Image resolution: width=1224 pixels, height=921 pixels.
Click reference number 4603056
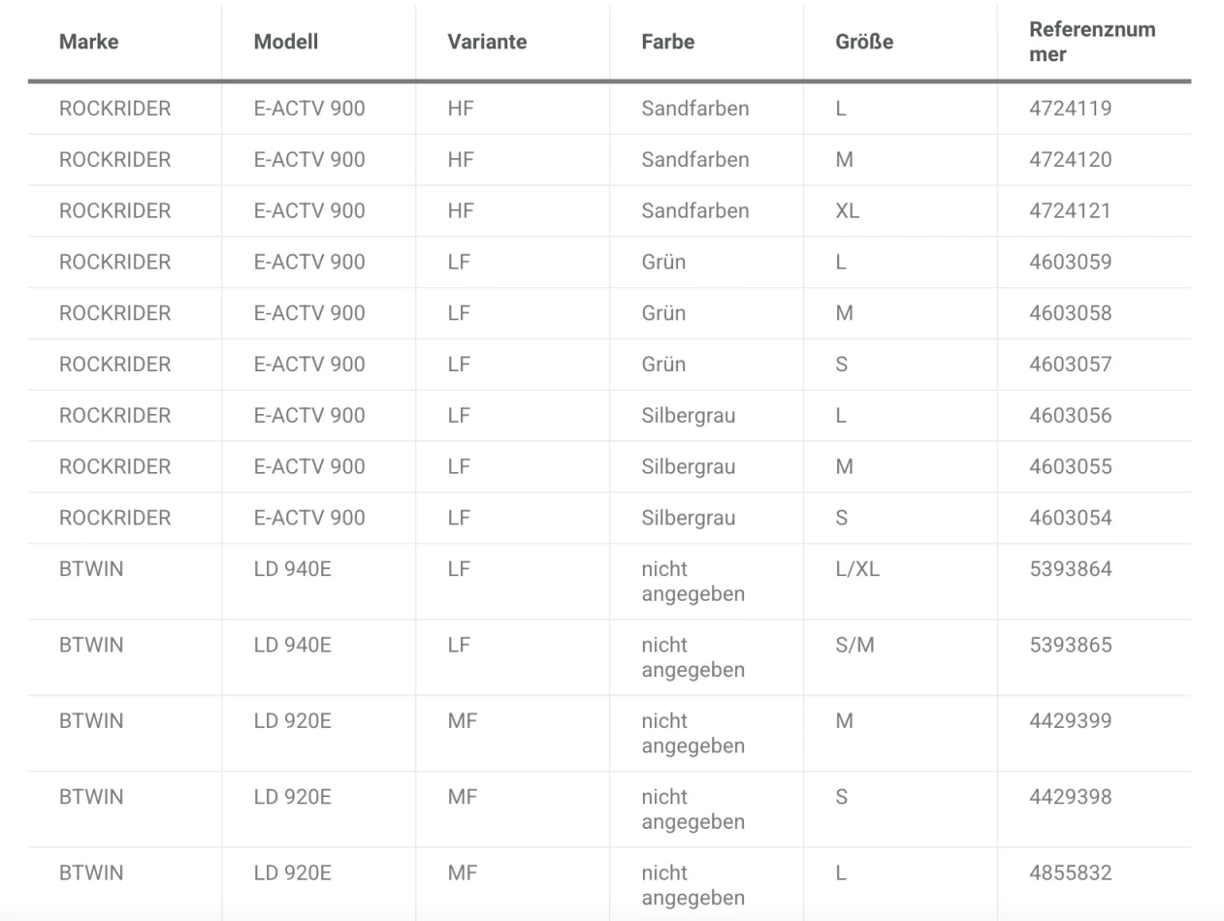pyautogui.click(x=1071, y=416)
